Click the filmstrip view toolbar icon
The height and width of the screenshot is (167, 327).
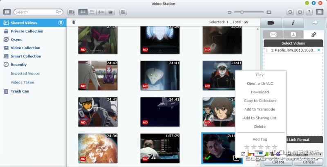(71, 12)
